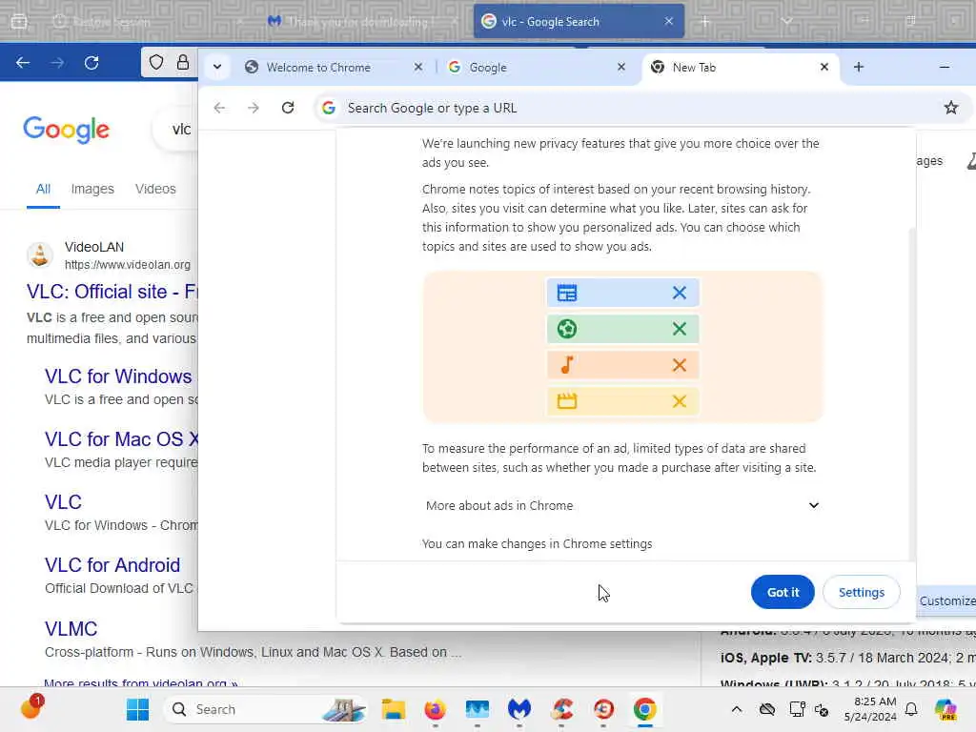The height and width of the screenshot is (732, 976).
Task: Open Malwarebytes from the taskbar
Action: pos(519,709)
